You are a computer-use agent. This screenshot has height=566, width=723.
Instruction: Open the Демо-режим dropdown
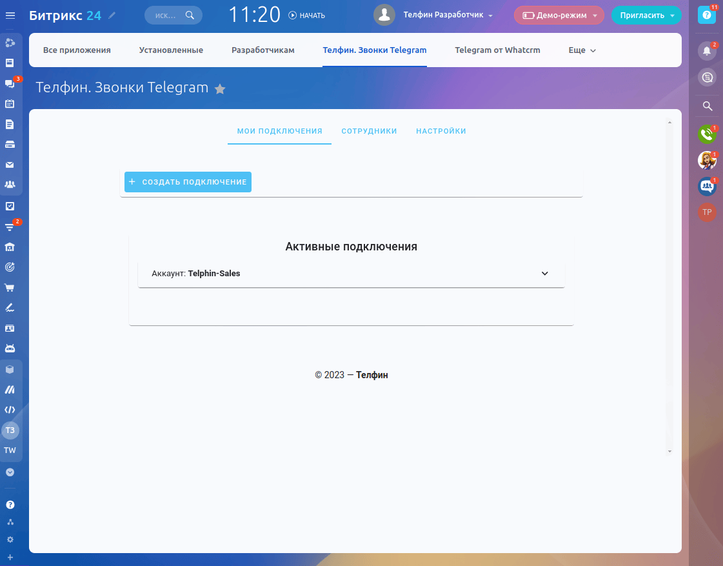click(x=559, y=15)
